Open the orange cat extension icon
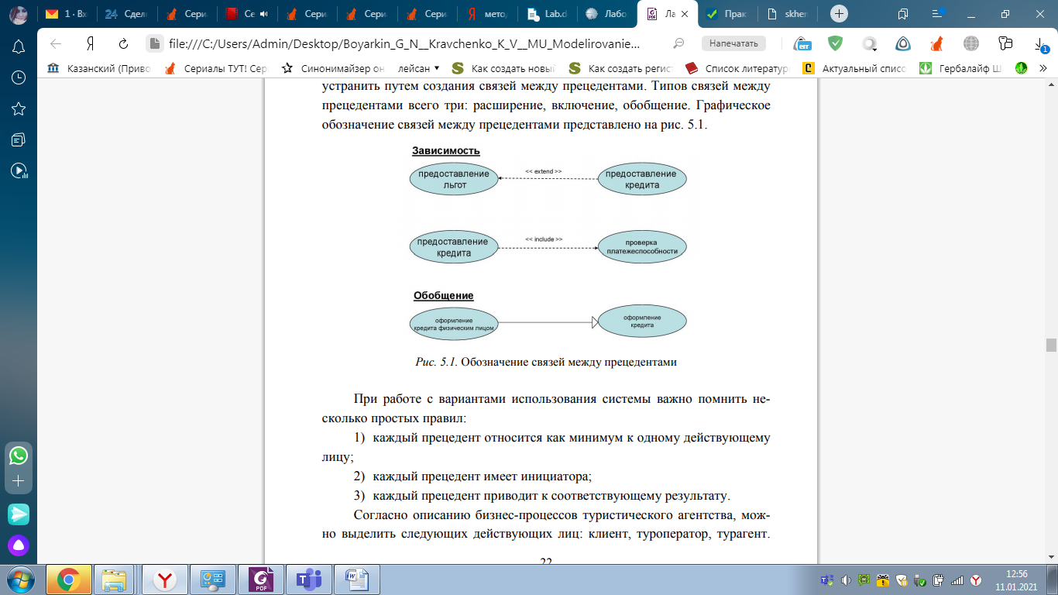The width and height of the screenshot is (1058, 595). (x=937, y=43)
